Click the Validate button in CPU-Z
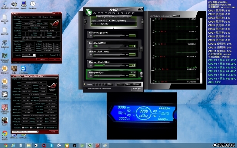237x148 pixels. point(42,59)
